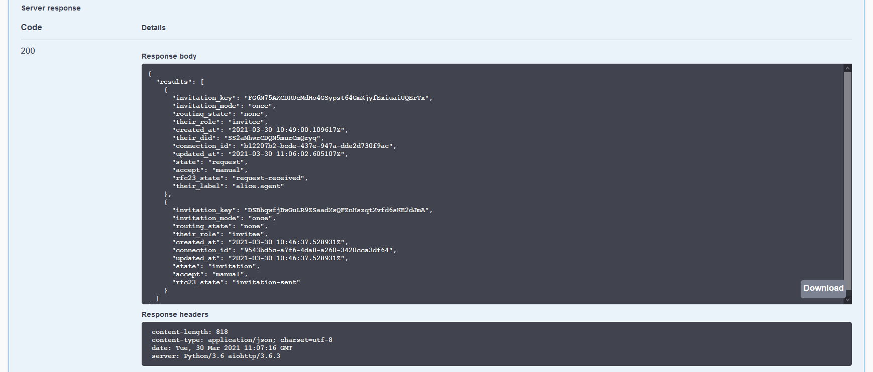873x372 pixels.
Task: Click the "alice.agent" their_label value
Action: [258, 186]
